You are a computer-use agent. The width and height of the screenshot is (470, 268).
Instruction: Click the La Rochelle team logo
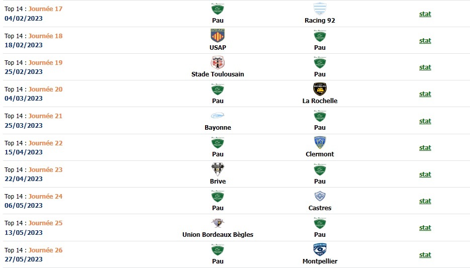click(320, 89)
